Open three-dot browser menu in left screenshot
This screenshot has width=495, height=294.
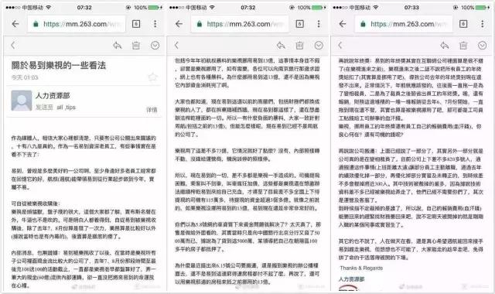click(x=155, y=24)
